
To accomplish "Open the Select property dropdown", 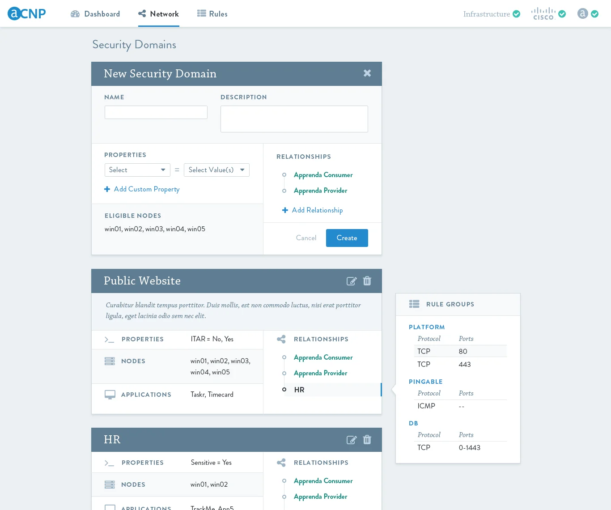I will (x=137, y=170).
